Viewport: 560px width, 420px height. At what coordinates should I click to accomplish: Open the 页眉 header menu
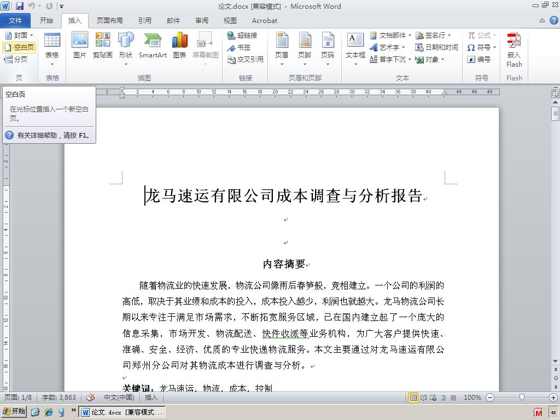[282, 49]
